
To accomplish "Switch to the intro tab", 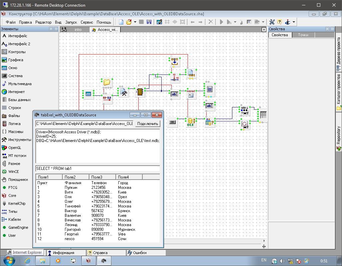I will [78, 30].
